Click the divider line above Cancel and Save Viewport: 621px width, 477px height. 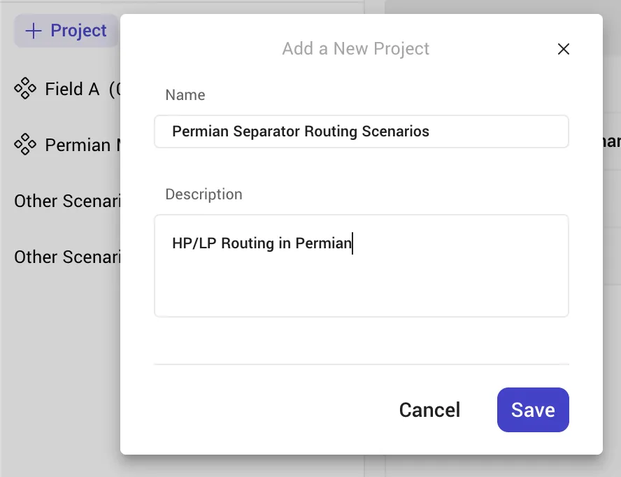pyautogui.click(x=361, y=364)
